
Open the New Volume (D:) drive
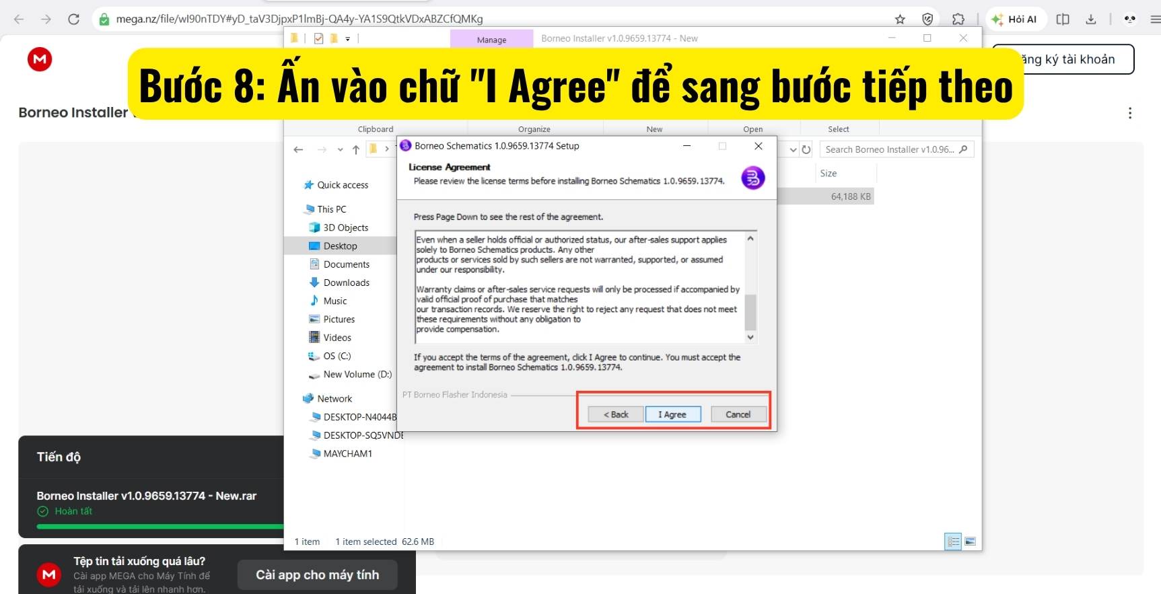357,375
